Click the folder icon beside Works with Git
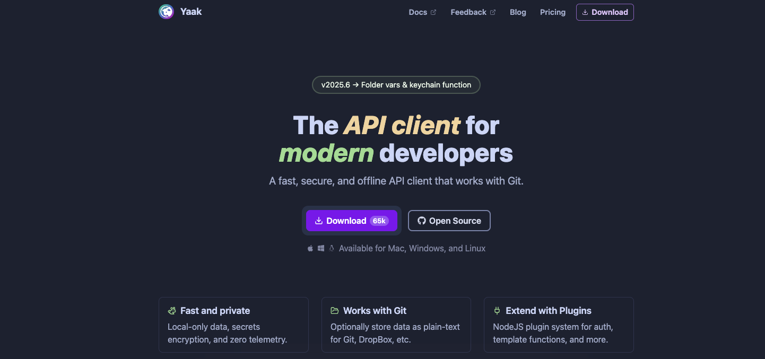This screenshot has height=359, width=765. pos(335,311)
